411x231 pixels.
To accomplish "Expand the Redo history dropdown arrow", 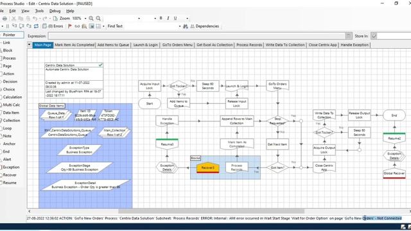I will pyautogui.click(x=49, y=19).
